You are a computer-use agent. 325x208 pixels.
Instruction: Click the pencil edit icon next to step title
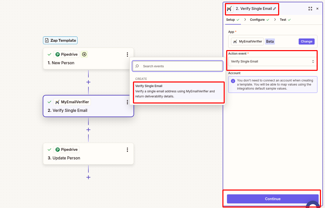click(275, 8)
